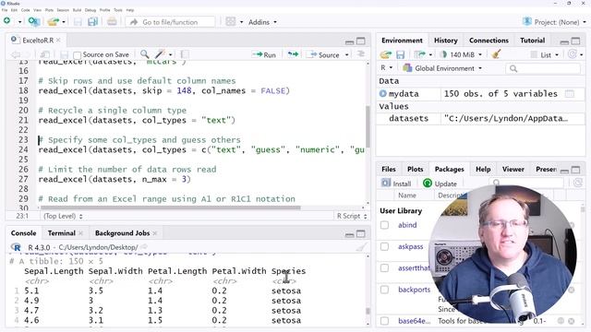Click the Re-run previous code region icon
Screen dimensions: 591x332
tap(293, 54)
